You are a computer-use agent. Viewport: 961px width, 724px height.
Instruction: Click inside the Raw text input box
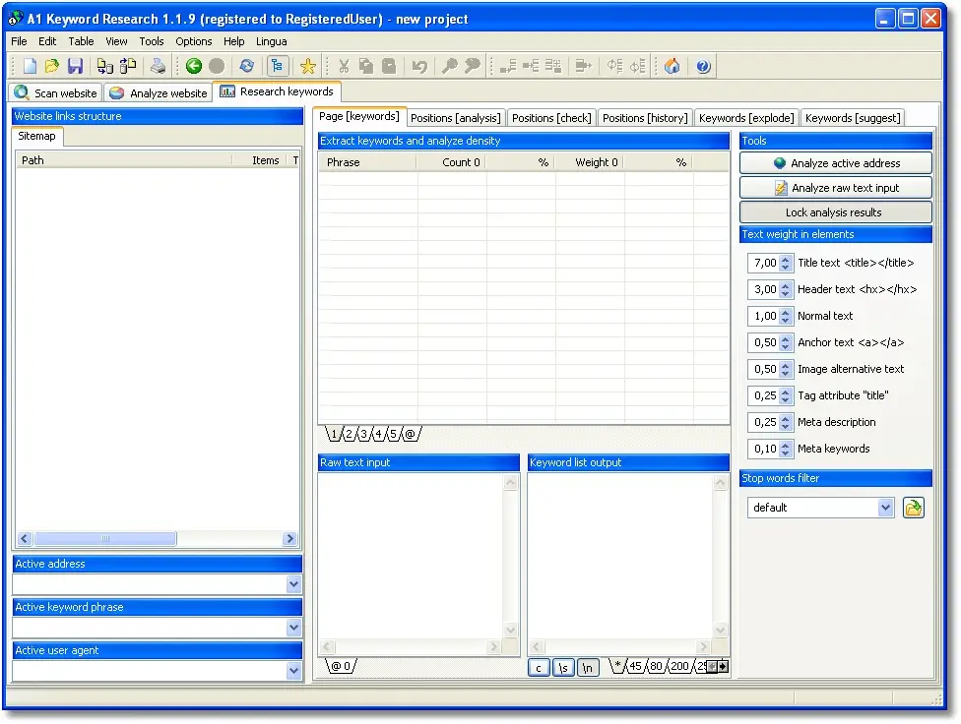411,555
